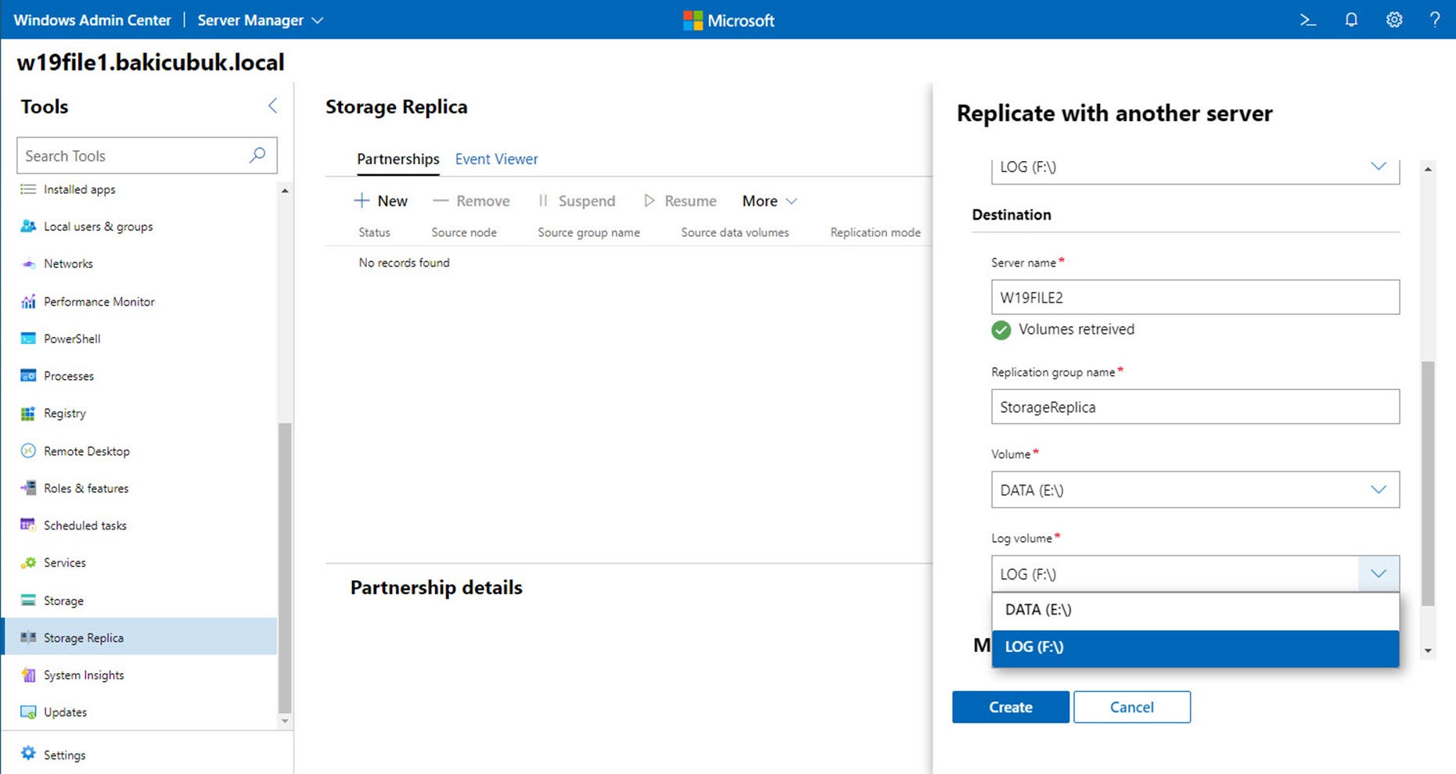Select DATA (E:\) in Log volume list
The height and width of the screenshot is (774, 1456).
[1195, 611]
